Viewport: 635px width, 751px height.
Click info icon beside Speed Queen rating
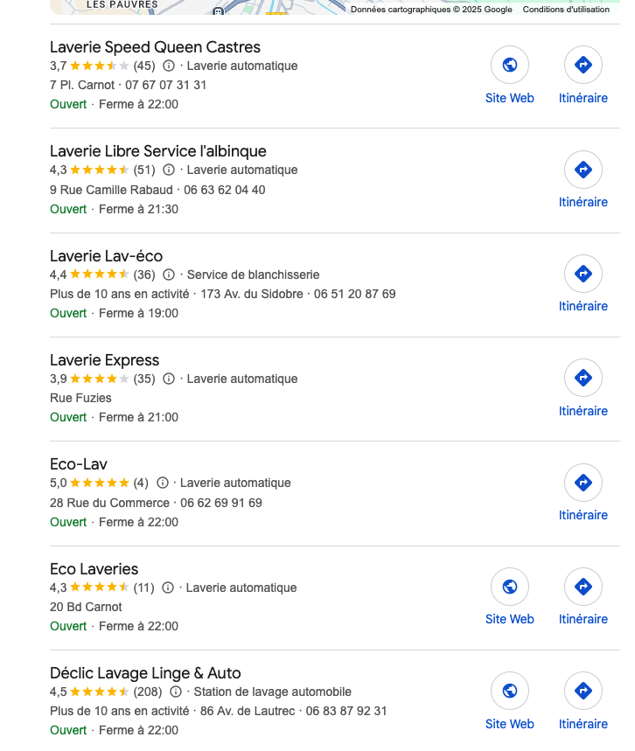169,66
